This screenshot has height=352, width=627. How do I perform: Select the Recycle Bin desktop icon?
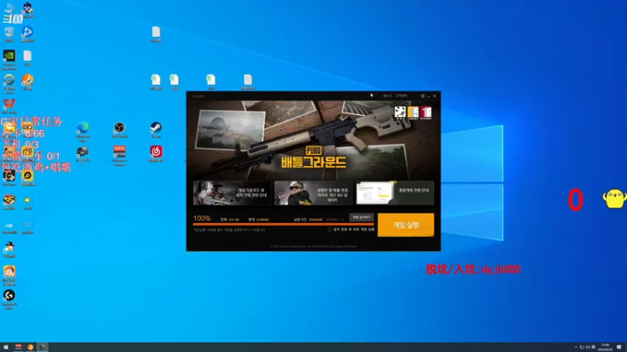click(9, 34)
